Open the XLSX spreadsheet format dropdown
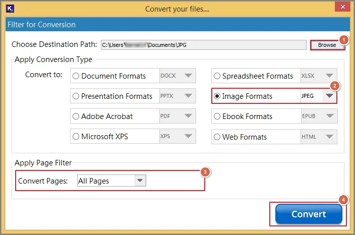This screenshot has height=235, width=355. click(319, 76)
